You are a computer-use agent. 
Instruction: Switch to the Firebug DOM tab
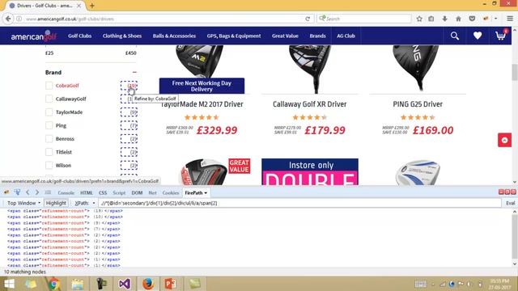(137, 192)
